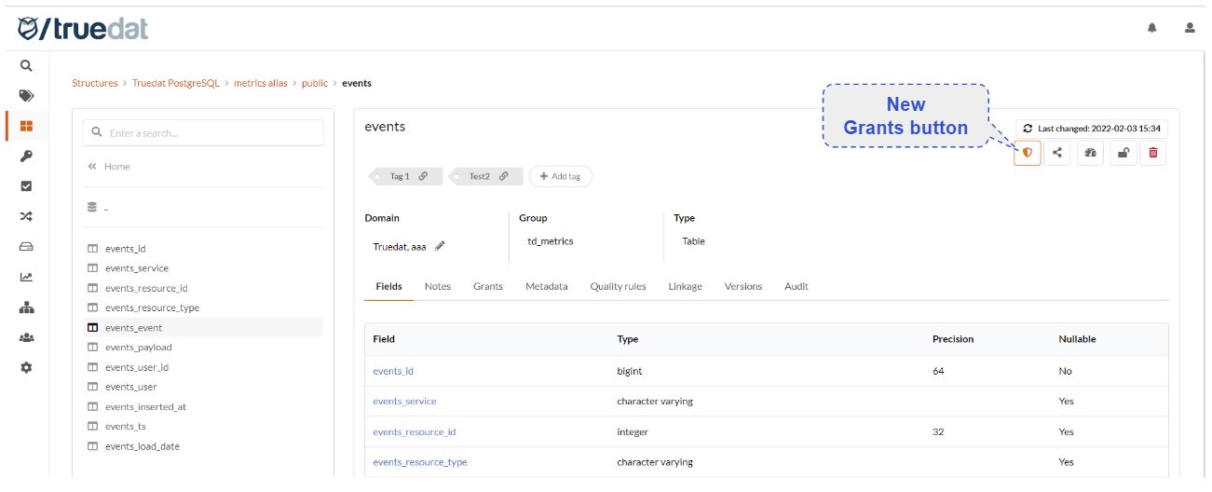This screenshot has width=1212, height=492.
Task: Open the notifications bell icon
Action: point(1152,28)
